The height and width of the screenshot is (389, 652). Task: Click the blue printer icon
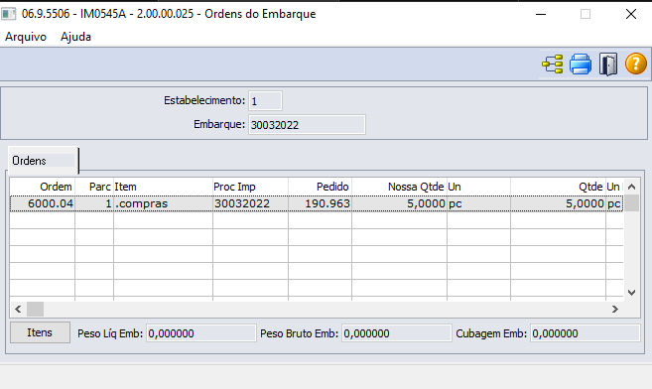coord(581,65)
